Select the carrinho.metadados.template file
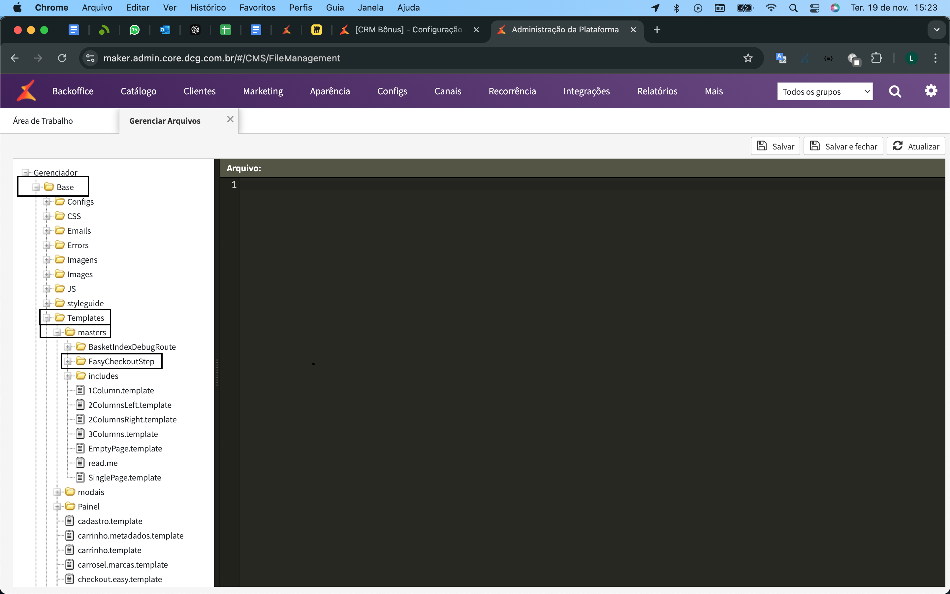The height and width of the screenshot is (594, 950). (130, 536)
